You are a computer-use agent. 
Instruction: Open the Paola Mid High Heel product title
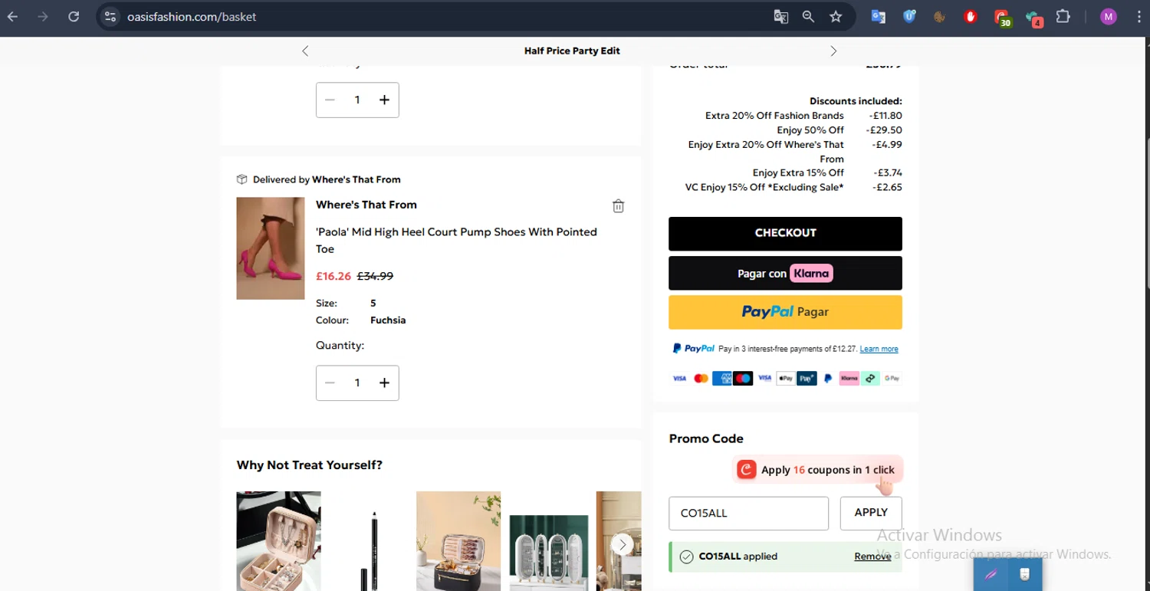(x=456, y=240)
